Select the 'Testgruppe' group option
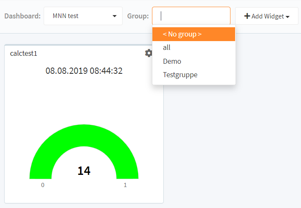The height and width of the screenshot is (208, 301). click(194, 75)
